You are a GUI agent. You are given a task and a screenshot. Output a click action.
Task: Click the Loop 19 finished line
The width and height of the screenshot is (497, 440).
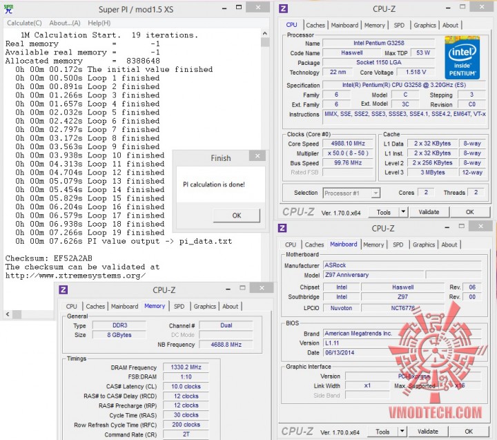(x=90, y=233)
